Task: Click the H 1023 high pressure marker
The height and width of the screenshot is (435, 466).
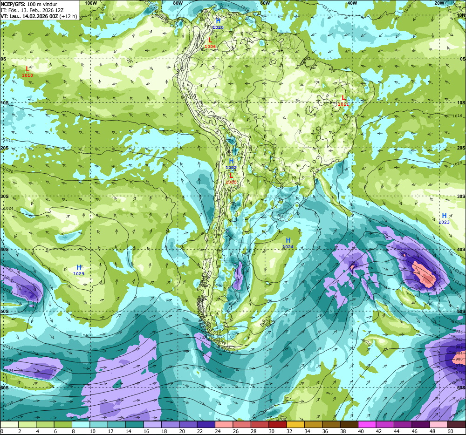Action: click(444, 218)
